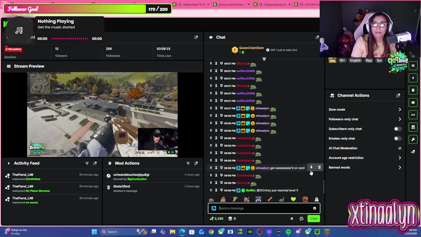Select the document notes sidebar icon
The height and width of the screenshot is (237, 421).
[x=413, y=90]
